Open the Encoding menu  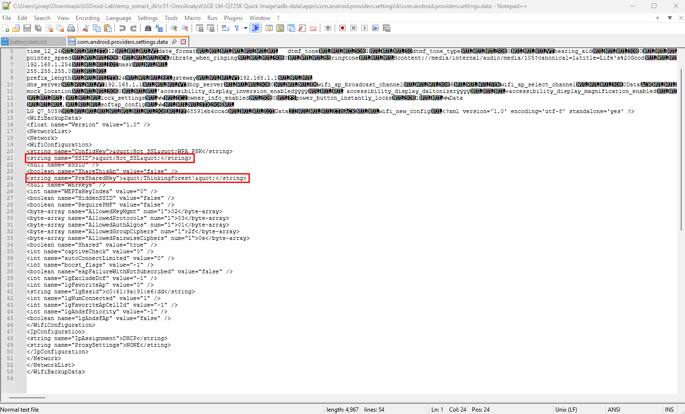[88, 18]
